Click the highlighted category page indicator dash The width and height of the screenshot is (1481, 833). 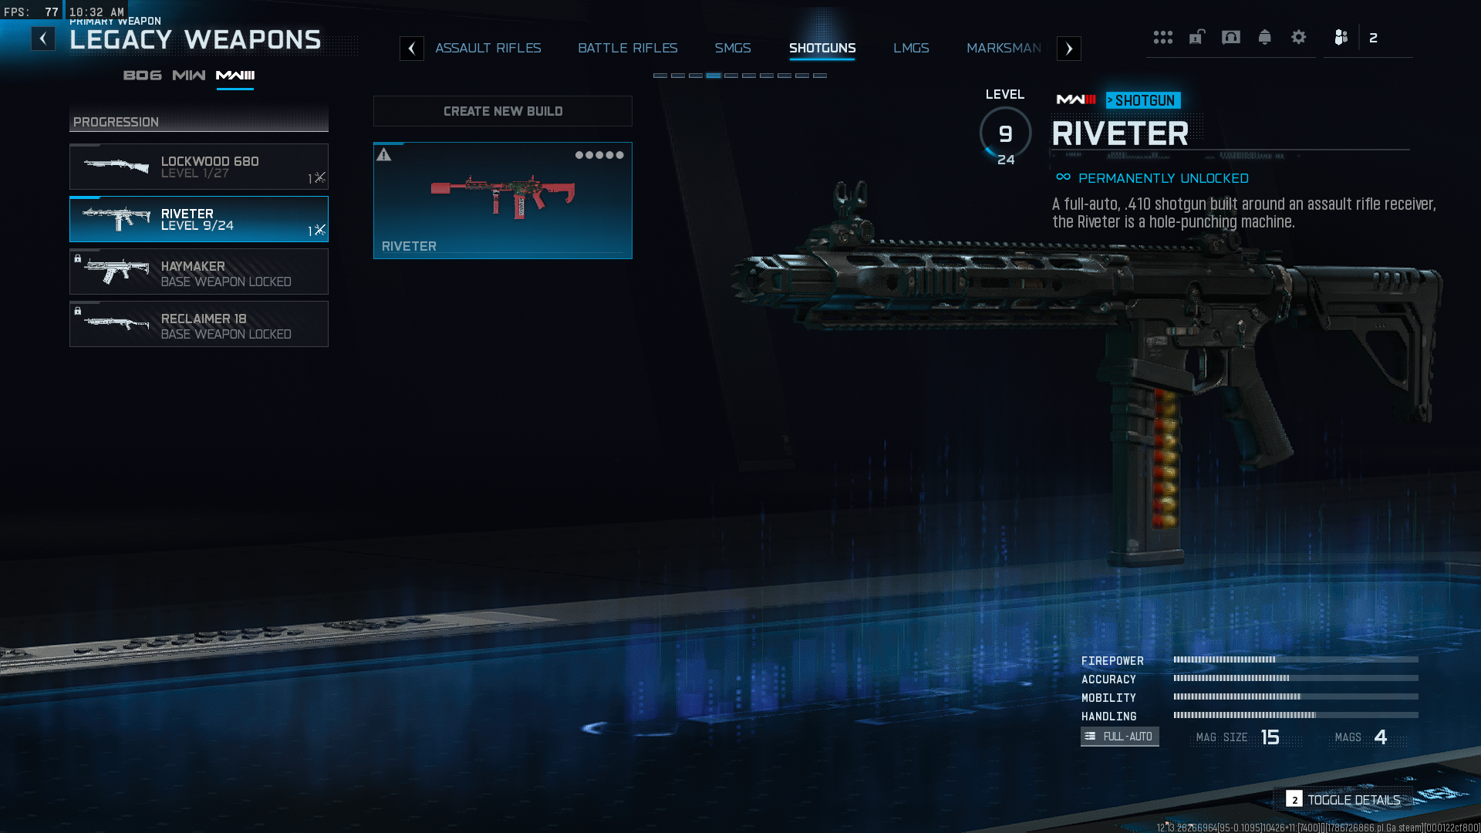pyautogui.click(x=714, y=76)
